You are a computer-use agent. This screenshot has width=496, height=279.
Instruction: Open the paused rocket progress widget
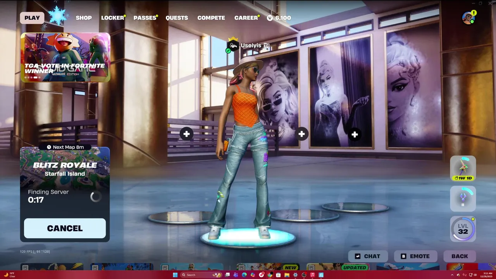pos(463,199)
